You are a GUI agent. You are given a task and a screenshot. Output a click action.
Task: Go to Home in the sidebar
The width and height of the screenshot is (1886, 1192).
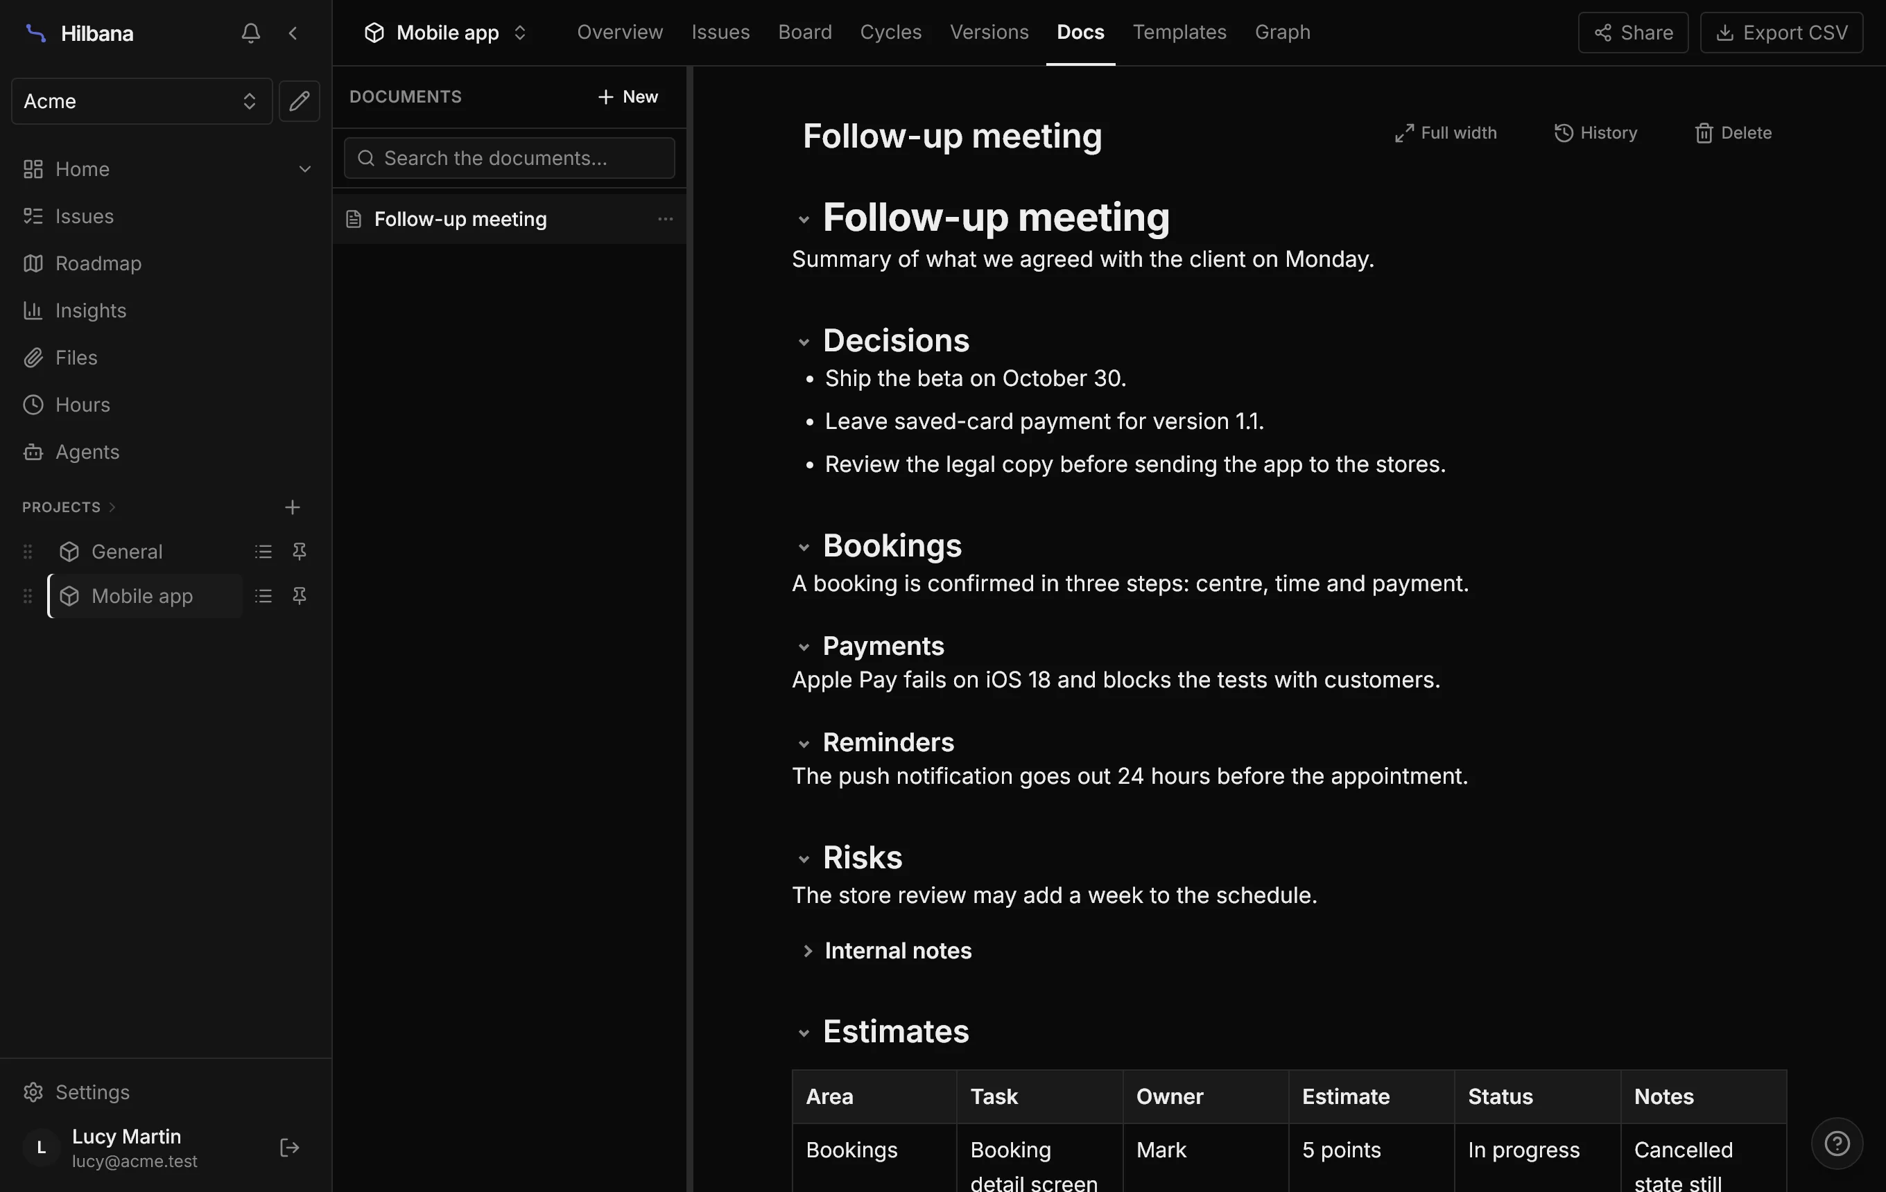83,169
